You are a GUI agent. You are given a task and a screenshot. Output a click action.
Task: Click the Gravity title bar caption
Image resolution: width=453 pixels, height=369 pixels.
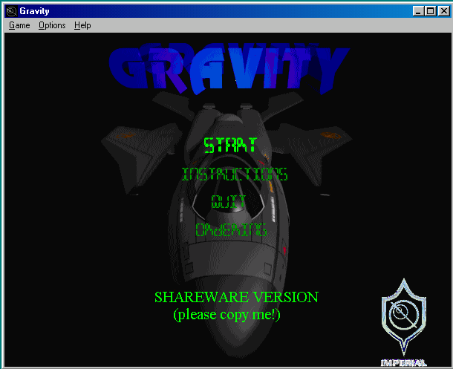point(34,11)
